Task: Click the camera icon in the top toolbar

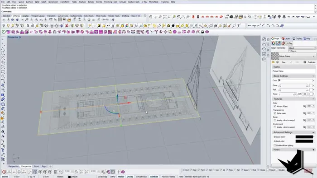Action: tap(231, 17)
